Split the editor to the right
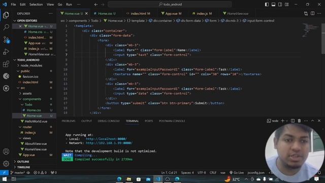This screenshot has height=183, width=325. pyautogui.click(x=313, y=14)
